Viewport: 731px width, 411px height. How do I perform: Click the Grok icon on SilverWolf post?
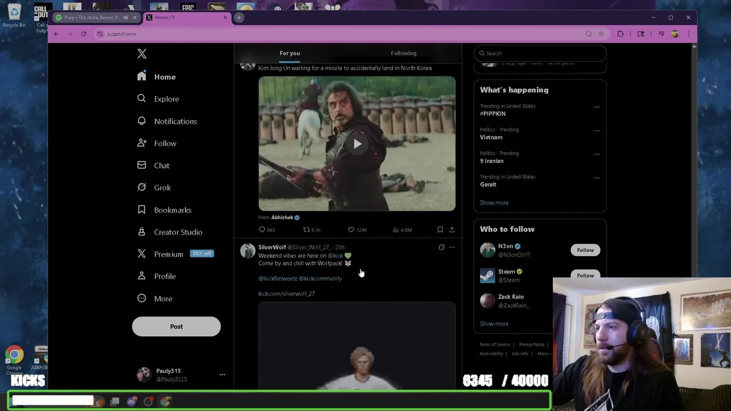click(x=441, y=247)
